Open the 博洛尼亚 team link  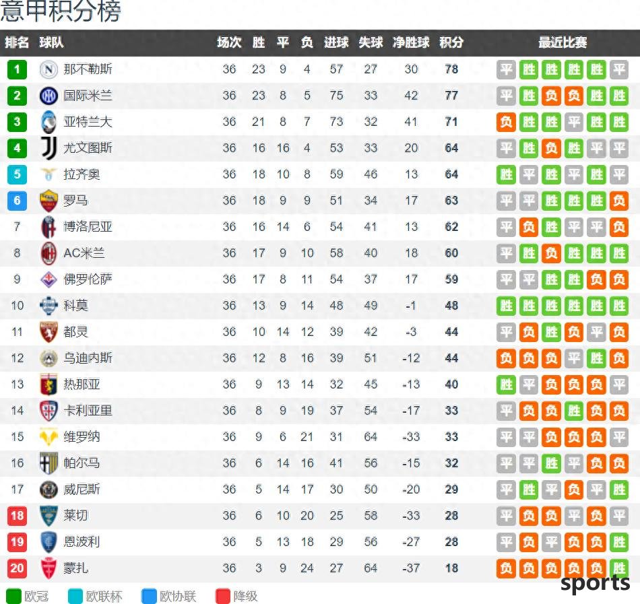[88, 227]
